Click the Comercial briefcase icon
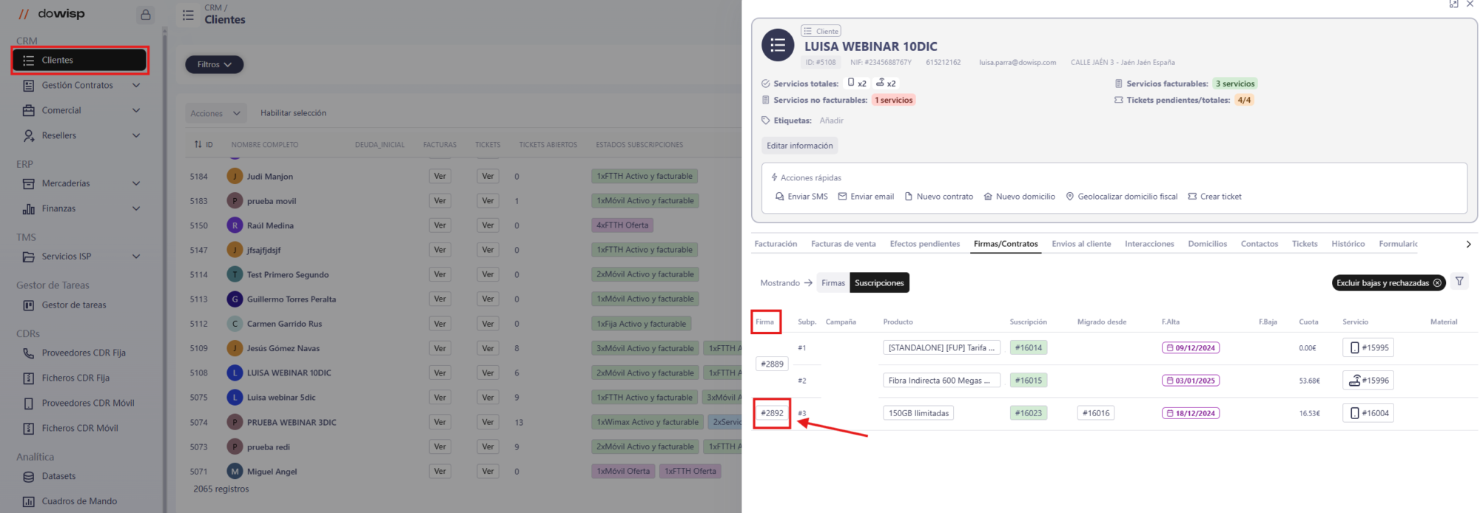1480x513 pixels. 29,111
